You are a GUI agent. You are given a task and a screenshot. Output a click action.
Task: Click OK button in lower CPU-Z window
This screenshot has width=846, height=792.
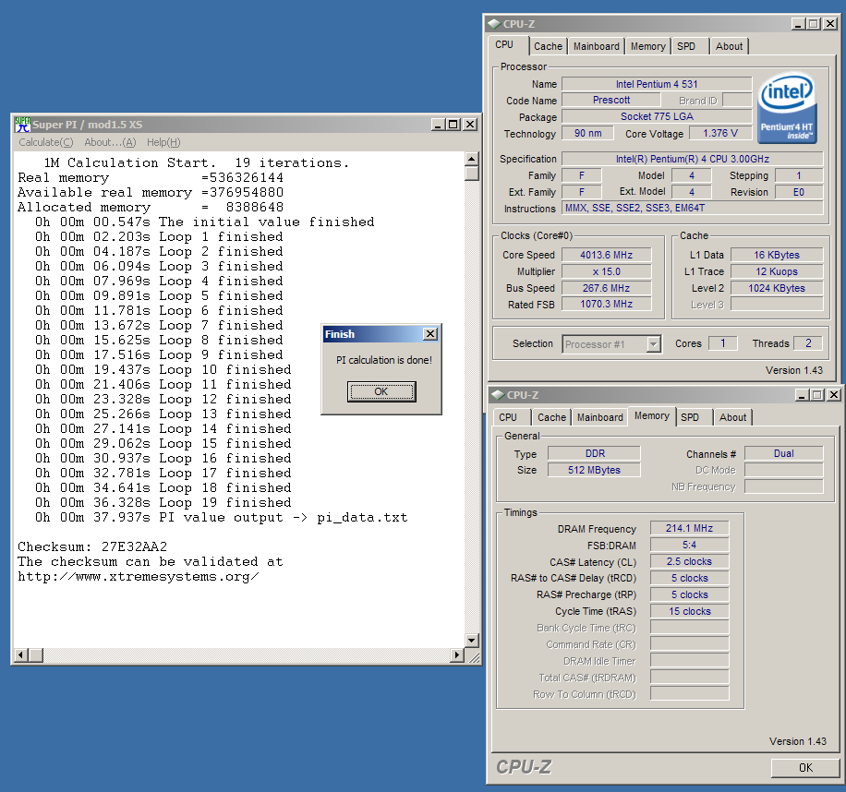(805, 768)
